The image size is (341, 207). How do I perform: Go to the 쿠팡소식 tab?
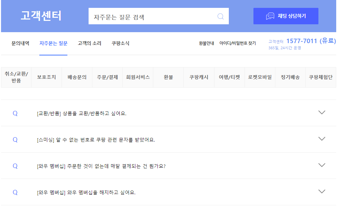[120, 43]
